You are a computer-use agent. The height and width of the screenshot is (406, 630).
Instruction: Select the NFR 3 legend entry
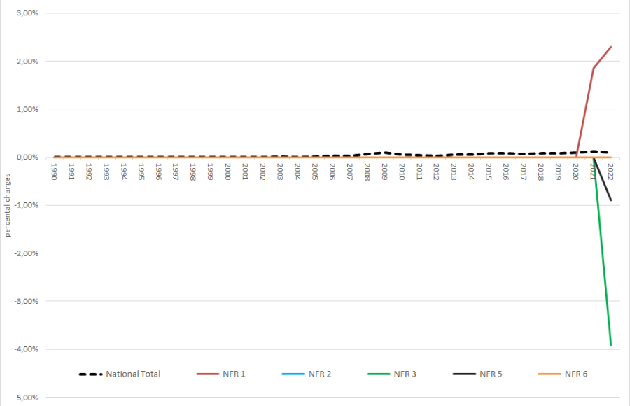click(x=405, y=374)
